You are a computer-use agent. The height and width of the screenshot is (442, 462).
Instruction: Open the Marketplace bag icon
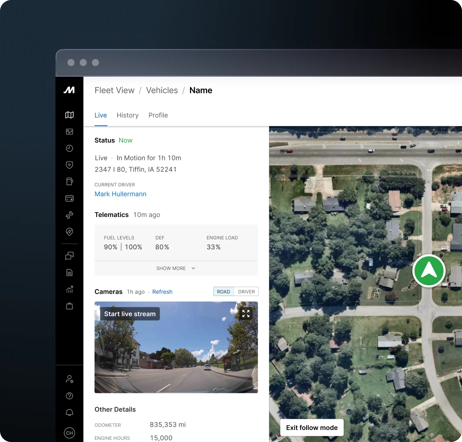click(69, 306)
